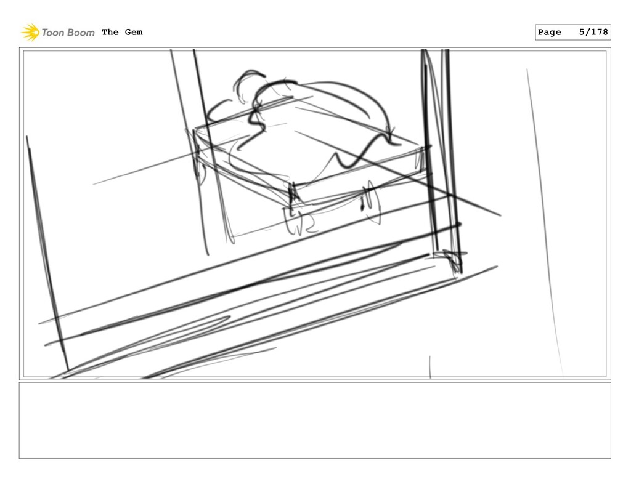The height and width of the screenshot is (487, 631).
Task: Click the Toon Boom sunburst logo
Action: point(30,32)
